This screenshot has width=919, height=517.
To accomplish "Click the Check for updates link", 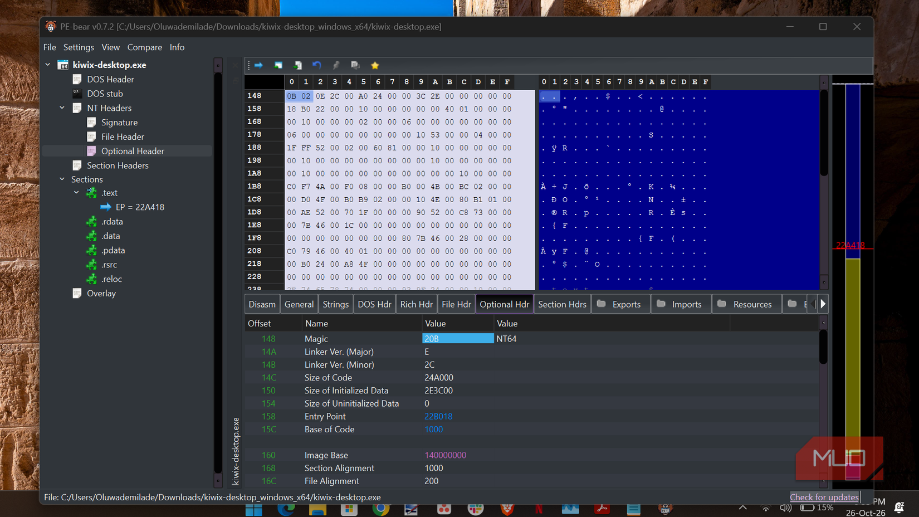I will [x=824, y=497].
